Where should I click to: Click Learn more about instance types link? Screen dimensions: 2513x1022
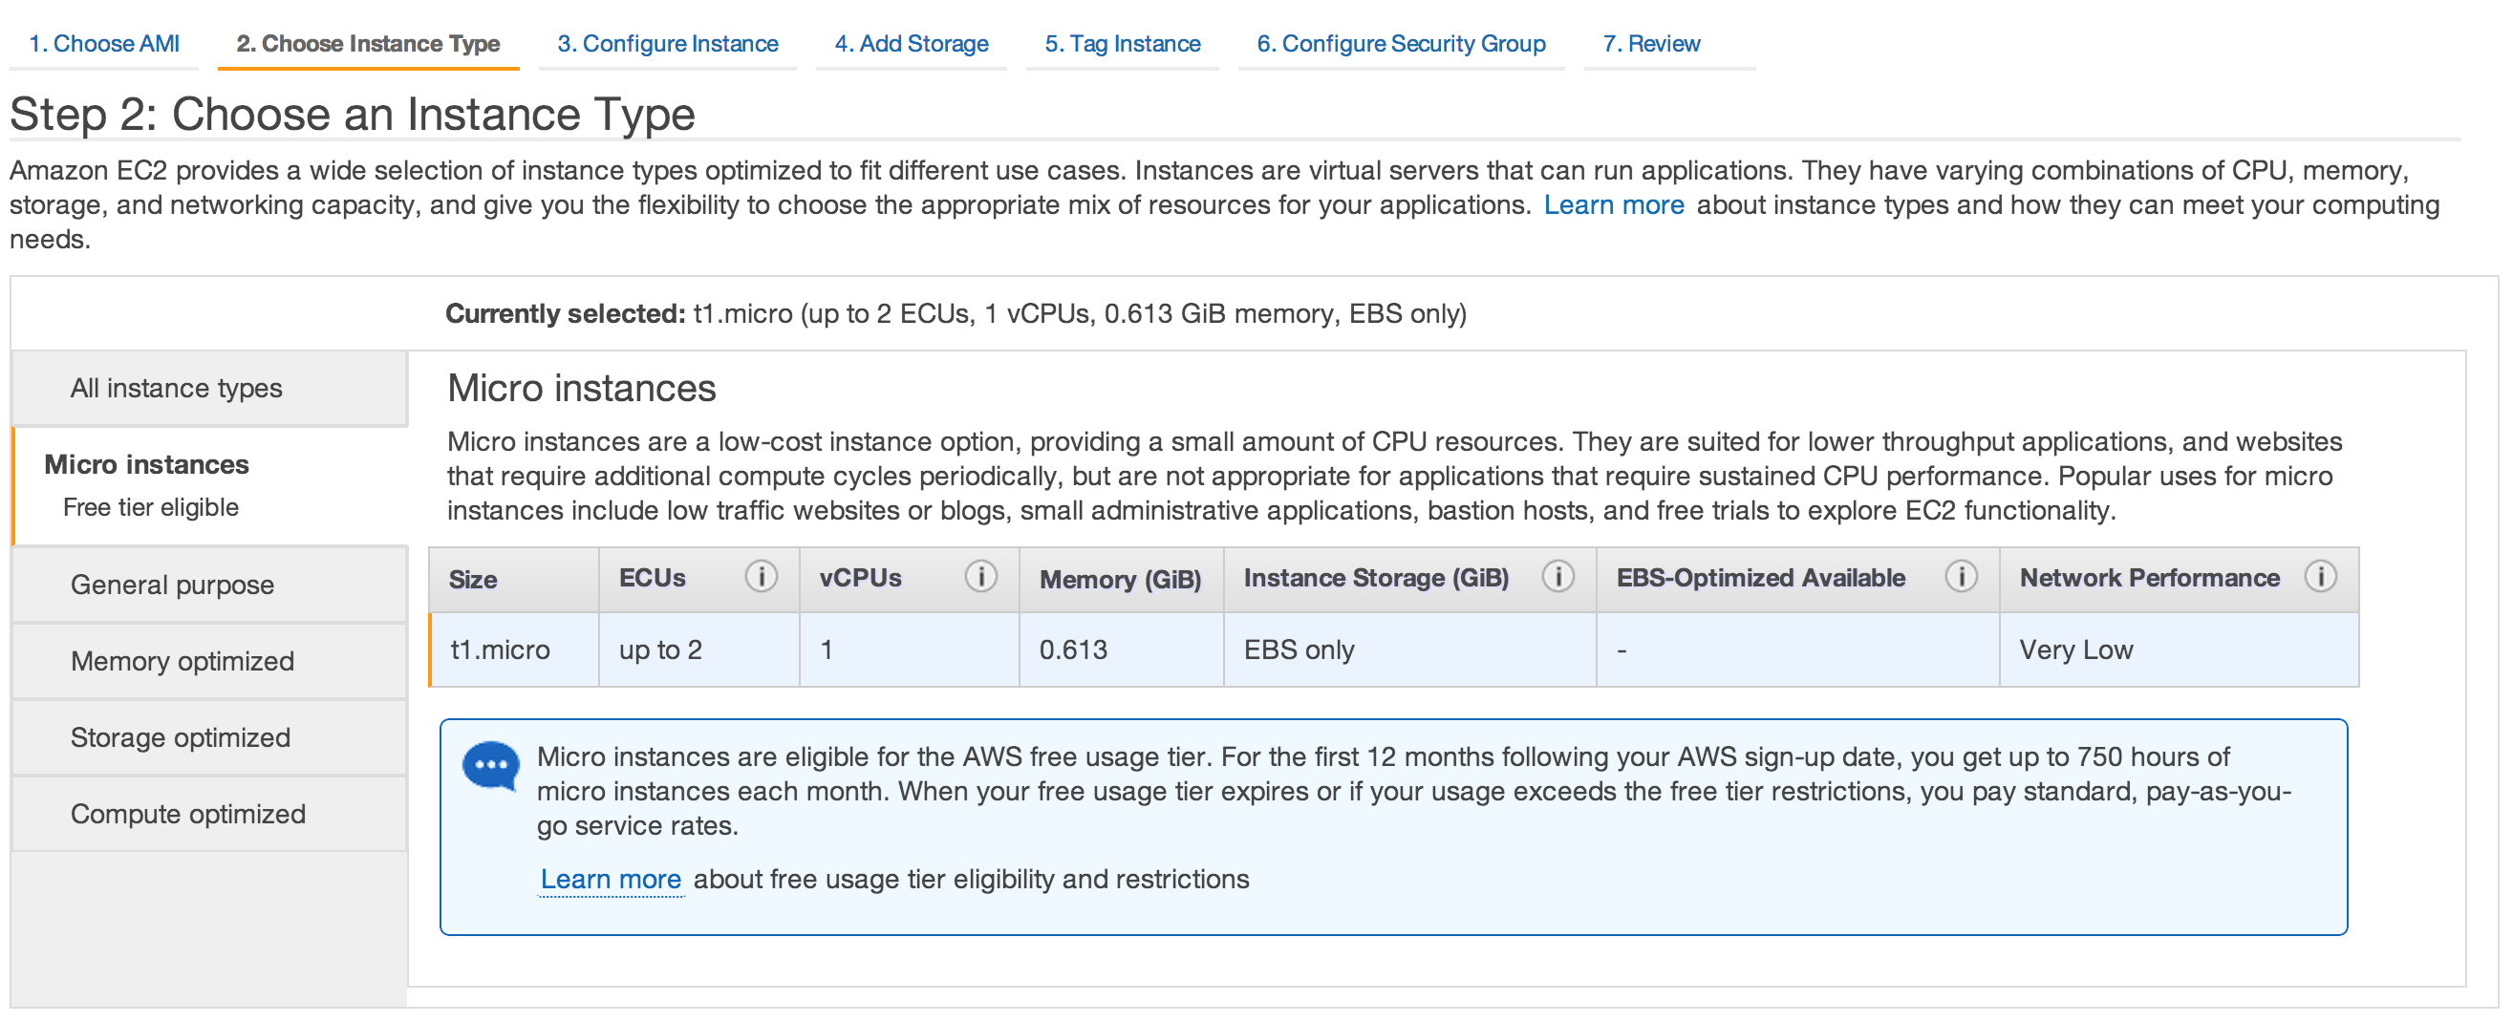1614,204
